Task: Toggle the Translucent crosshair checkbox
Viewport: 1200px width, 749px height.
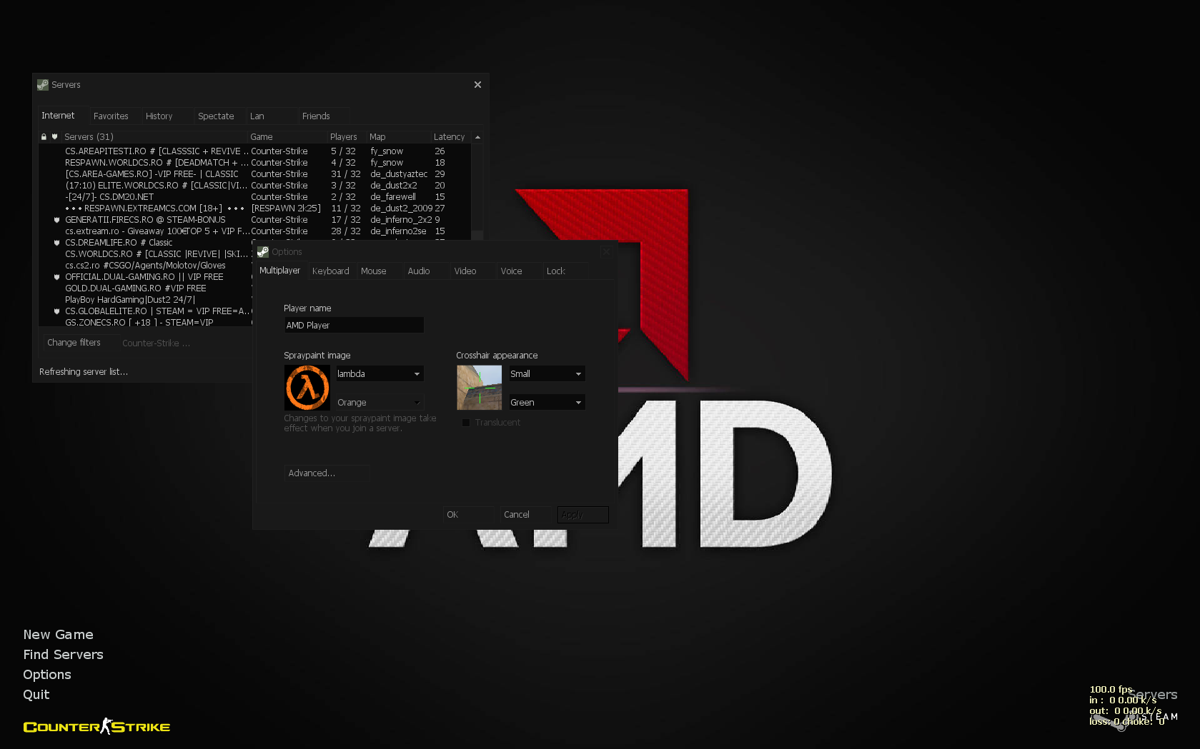Action: (x=466, y=423)
